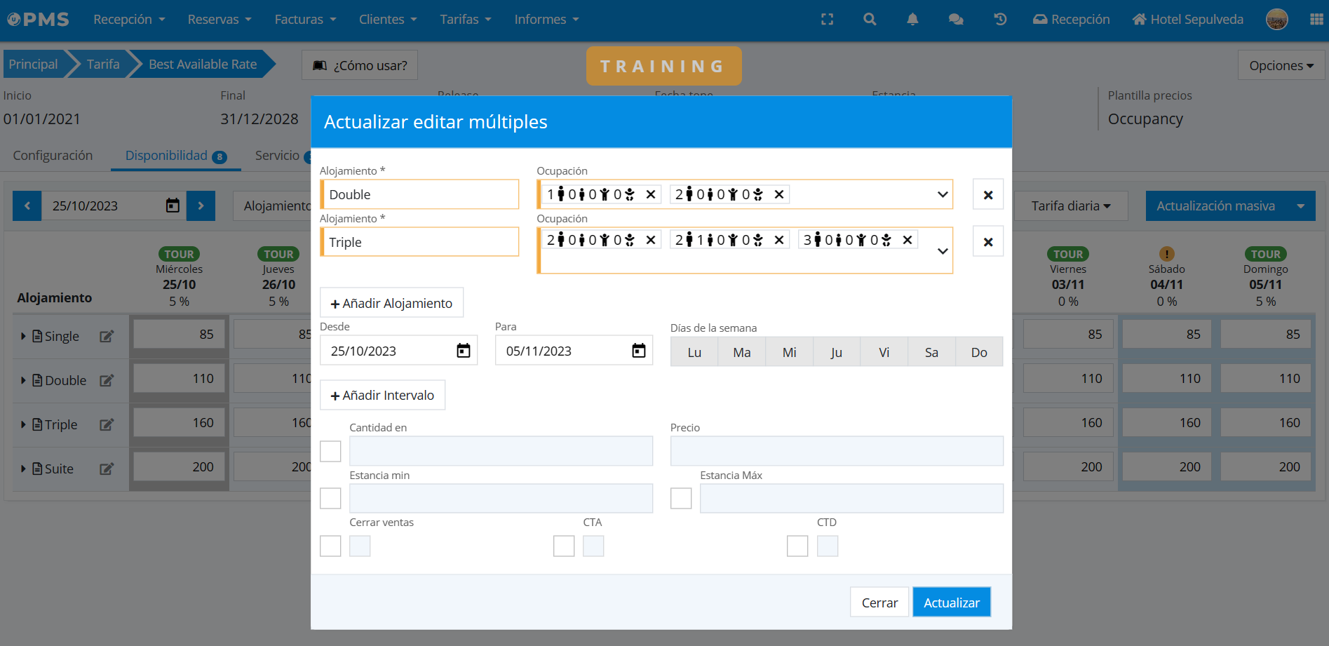This screenshot has height=646, width=1329.
Task: Check the Cerrar ventas checkbox
Action: 330,546
